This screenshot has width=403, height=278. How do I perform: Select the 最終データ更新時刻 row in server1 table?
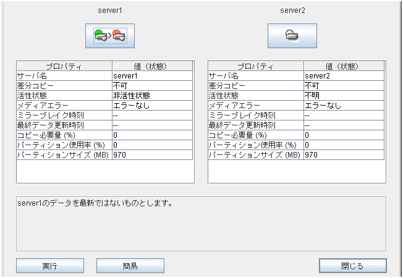coord(64,125)
